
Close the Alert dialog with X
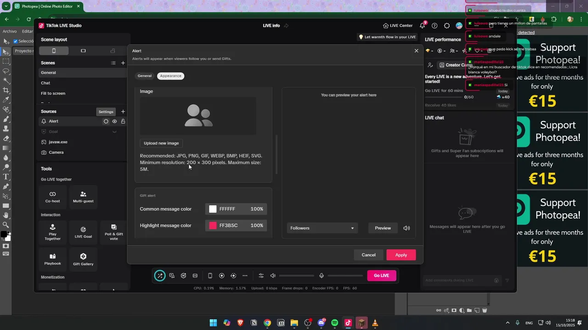click(416, 51)
